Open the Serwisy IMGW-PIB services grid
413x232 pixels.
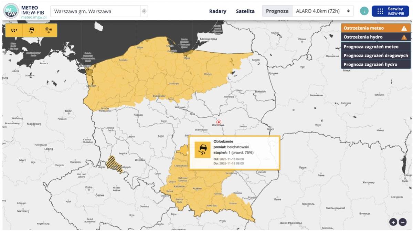click(390, 11)
